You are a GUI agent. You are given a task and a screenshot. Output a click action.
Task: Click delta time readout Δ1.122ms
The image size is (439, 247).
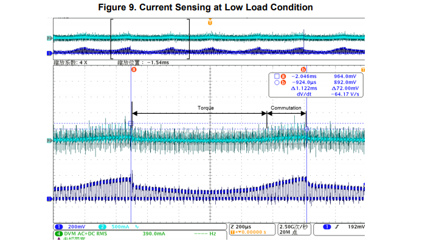click(304, 88)
